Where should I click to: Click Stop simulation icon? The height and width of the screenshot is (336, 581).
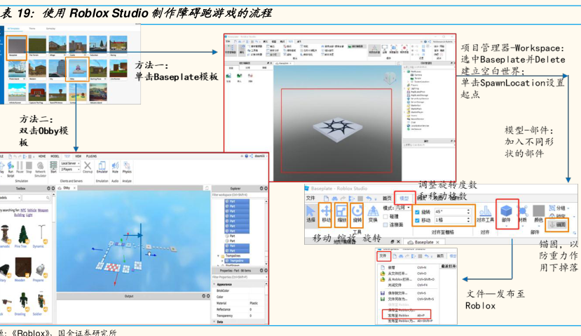29,167
